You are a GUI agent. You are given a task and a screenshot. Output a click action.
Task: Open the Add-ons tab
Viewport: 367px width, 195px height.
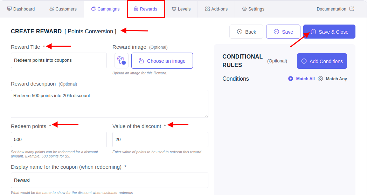216,9
